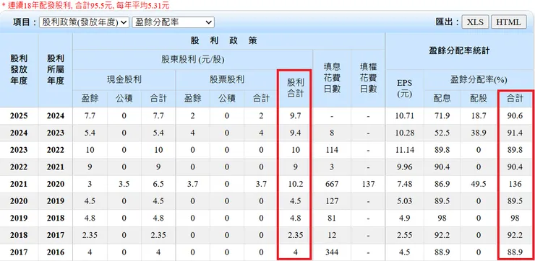Click the payout ratio total 90.6
535x261 pixels.
[x=515, y=116]
